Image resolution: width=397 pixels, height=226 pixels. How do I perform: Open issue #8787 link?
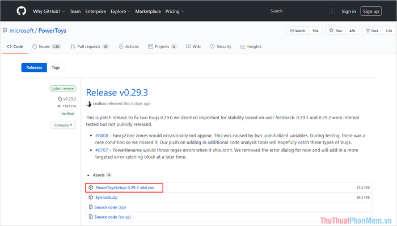pos(102,150)
